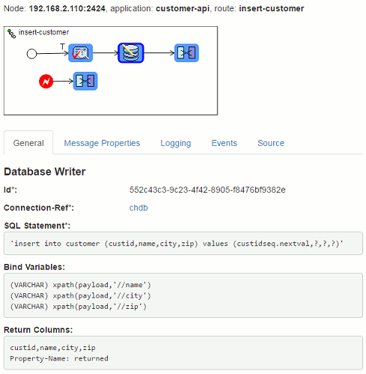Show the Source tab
Image resolution: width=366 pixels, height=374 pixels.
click(x=271, y=143)
